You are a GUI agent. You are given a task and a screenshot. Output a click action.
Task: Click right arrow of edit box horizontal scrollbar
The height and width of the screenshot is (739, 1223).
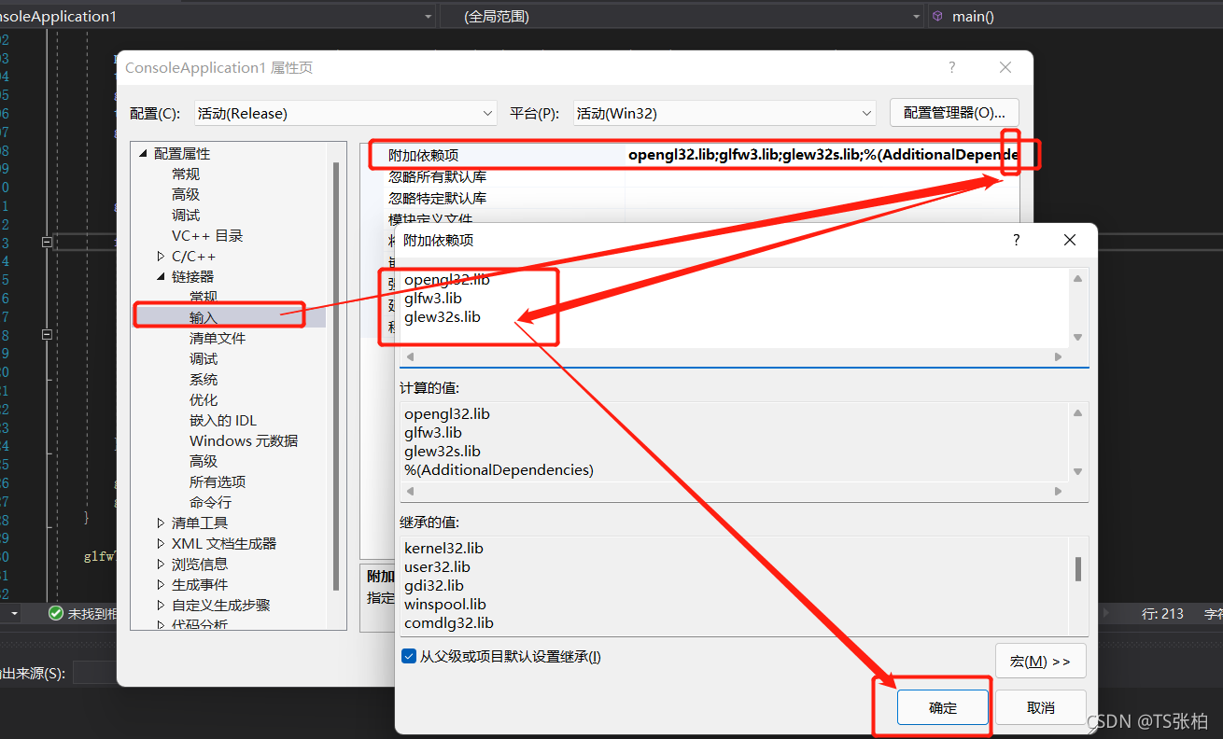tap(1058, 356)
